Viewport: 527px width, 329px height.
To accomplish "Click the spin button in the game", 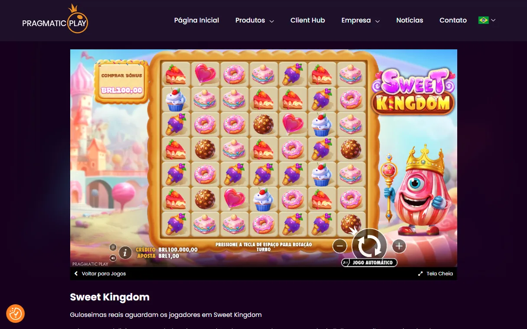I will (x=369, y=245).
